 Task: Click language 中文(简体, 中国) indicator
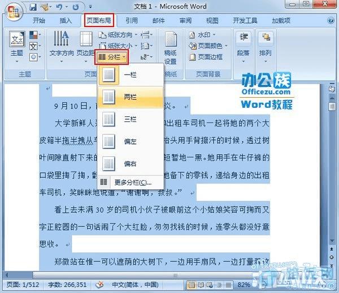click(x=135, y=285)
